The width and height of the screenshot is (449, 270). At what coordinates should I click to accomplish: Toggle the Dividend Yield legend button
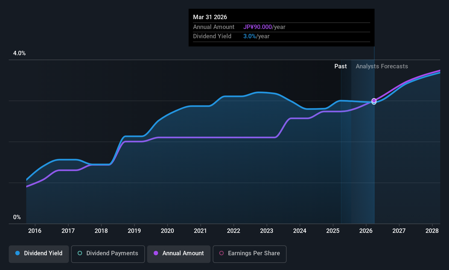click(39, 254)
